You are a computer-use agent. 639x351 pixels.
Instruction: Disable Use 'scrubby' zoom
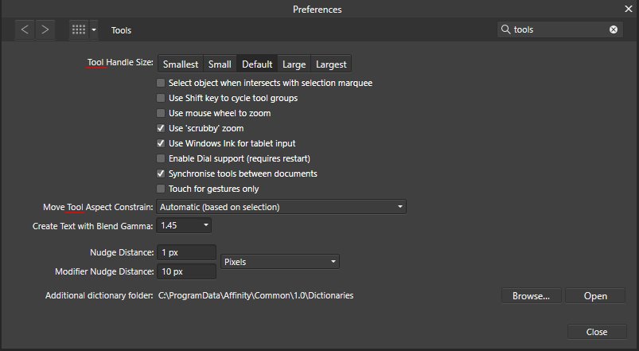pyautogui.click(x=162, y=128)
